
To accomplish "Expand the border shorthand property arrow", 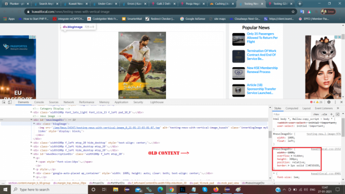I will pyautogui.click(x=289, y=165).
